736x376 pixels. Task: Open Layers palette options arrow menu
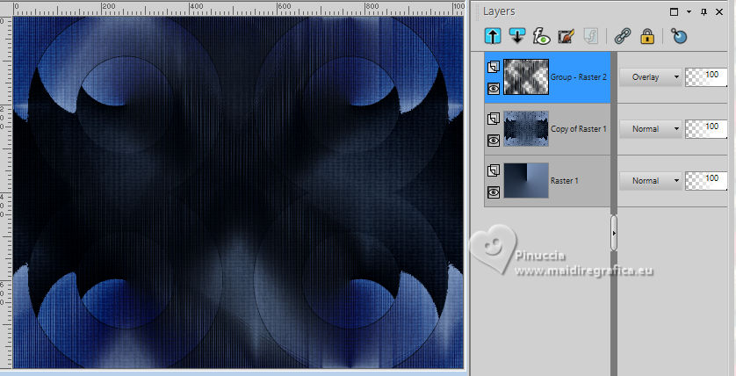(689, 12)
